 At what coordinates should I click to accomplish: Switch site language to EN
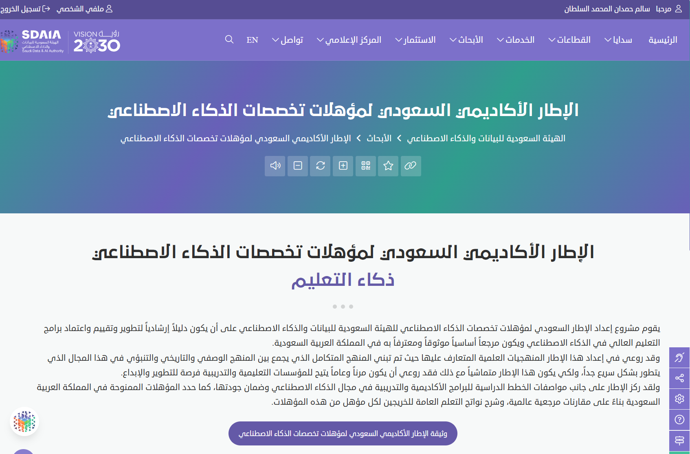252,40
